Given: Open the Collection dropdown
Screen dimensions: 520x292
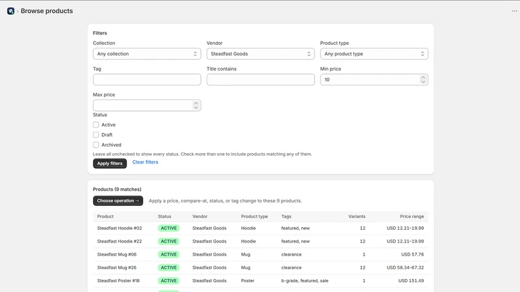Looking at the screenshot, I should (147, 54).
